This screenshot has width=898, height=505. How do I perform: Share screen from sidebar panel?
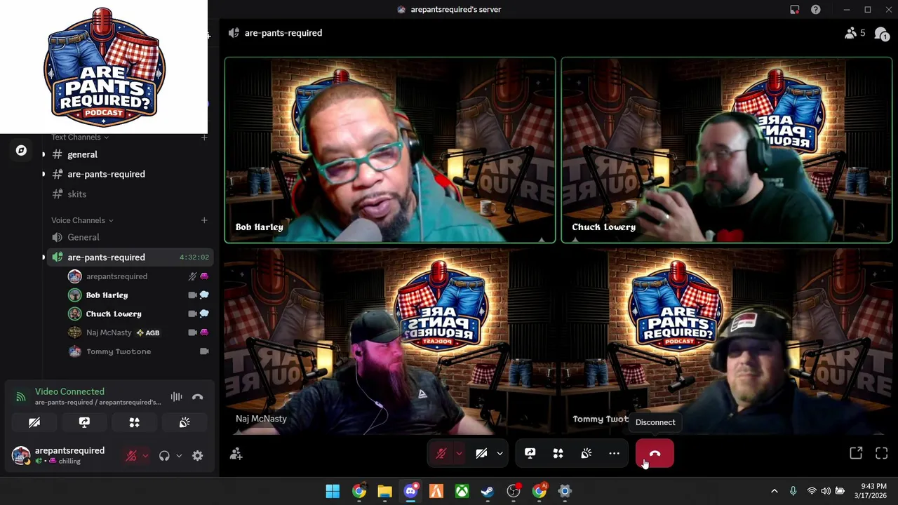84,422
